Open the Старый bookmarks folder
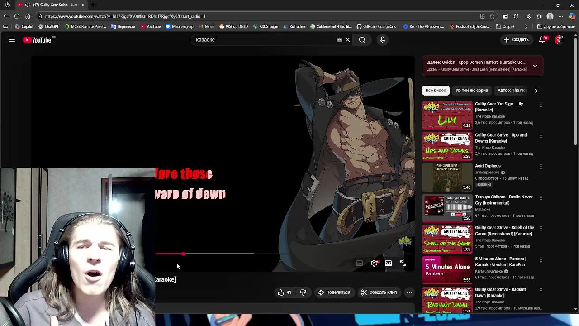The width and height of the screenshot is (579, 326). (505, 27)
